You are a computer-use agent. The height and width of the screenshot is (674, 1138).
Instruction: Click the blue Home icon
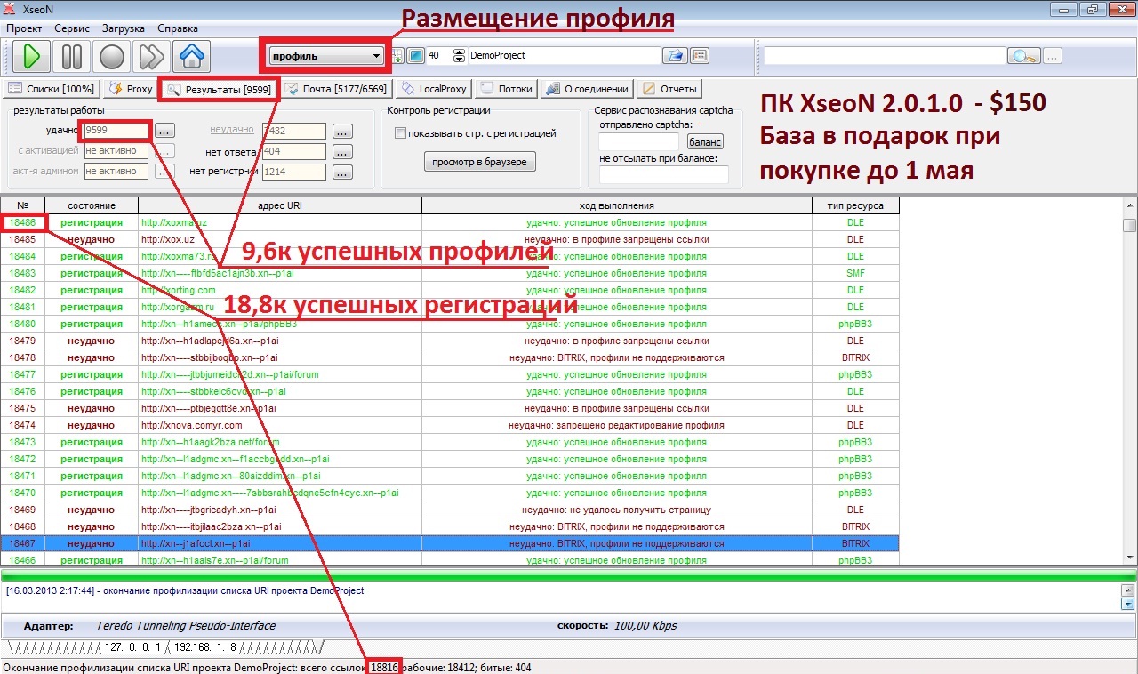click(x=192, y=57)
